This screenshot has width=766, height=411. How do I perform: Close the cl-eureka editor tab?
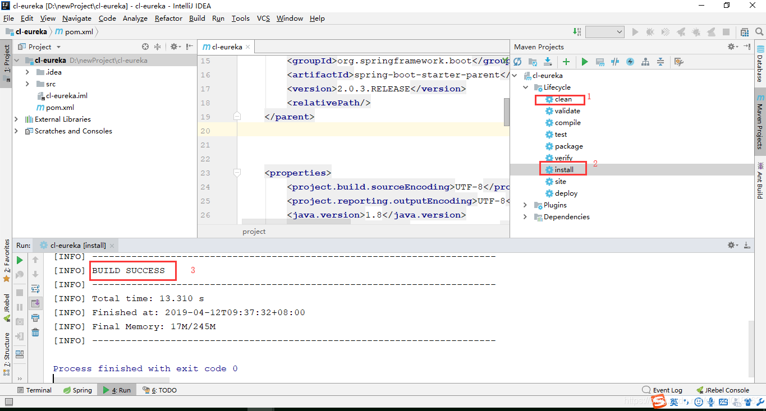(x=248, y=47)
